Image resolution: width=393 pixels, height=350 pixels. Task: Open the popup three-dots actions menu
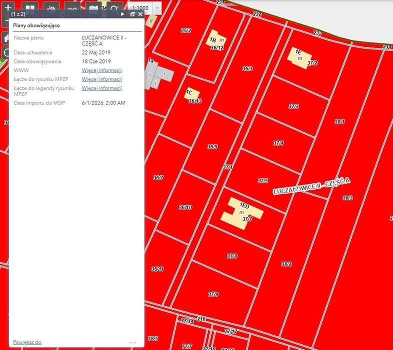pyautogui.click(x=132, y=342)
